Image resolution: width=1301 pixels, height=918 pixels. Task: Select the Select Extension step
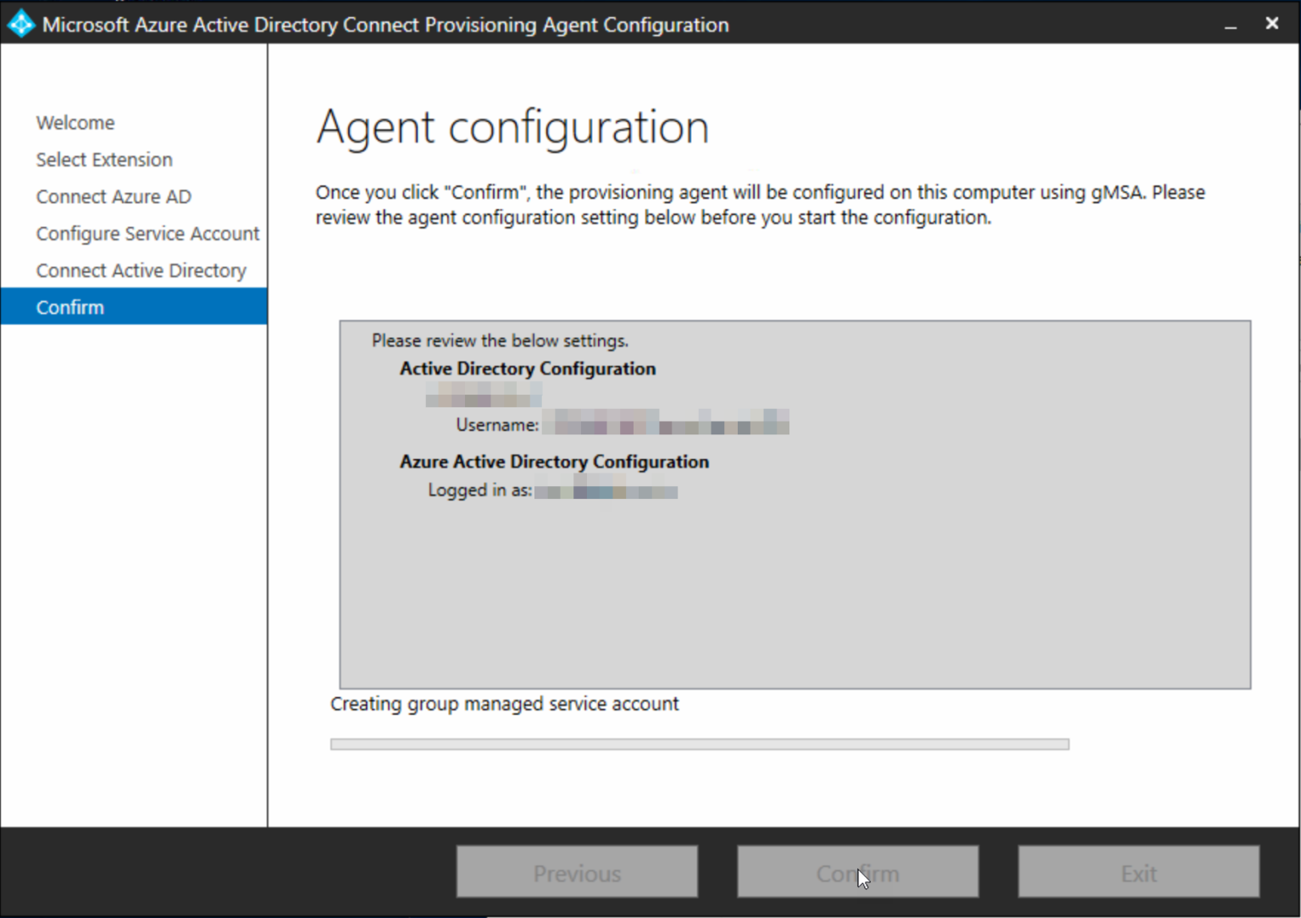[103, 159]
